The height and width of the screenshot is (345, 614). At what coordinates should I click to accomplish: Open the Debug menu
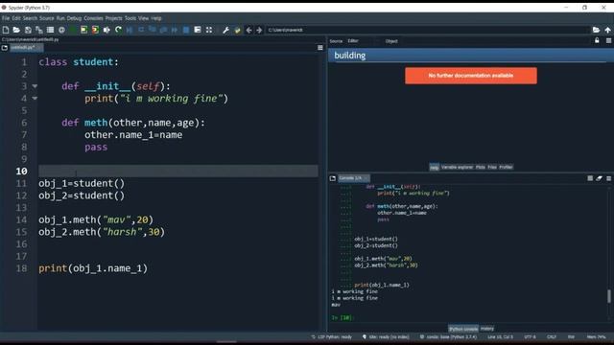pos(74,18)
